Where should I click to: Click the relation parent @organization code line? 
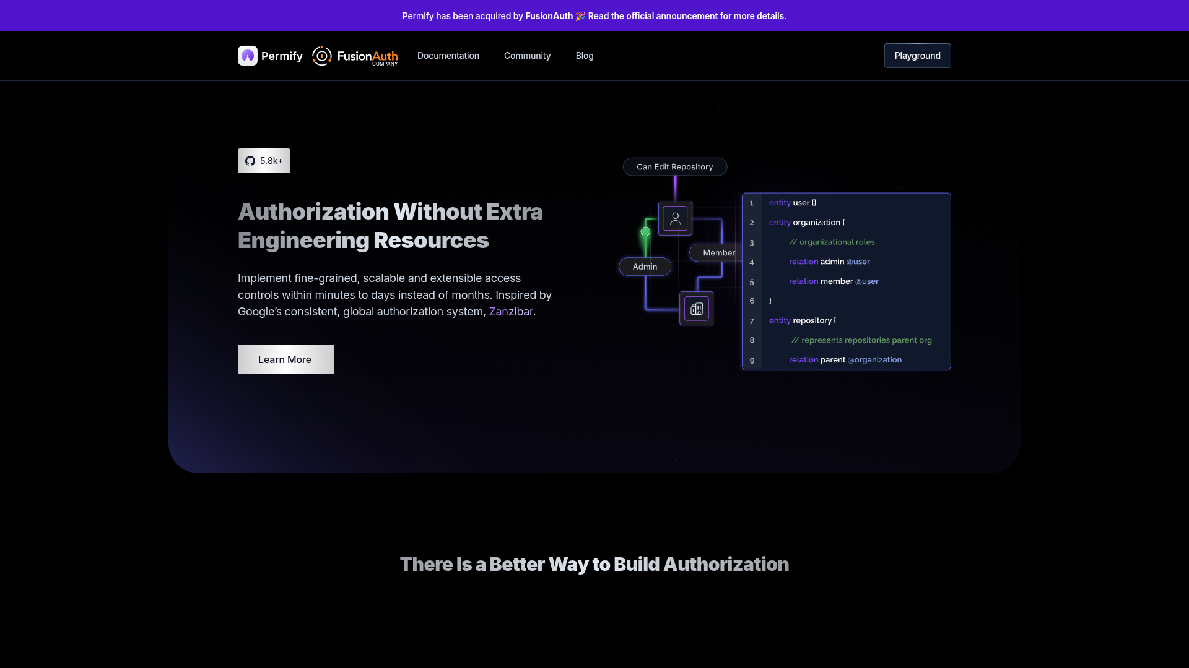click(x=845, y=359)
